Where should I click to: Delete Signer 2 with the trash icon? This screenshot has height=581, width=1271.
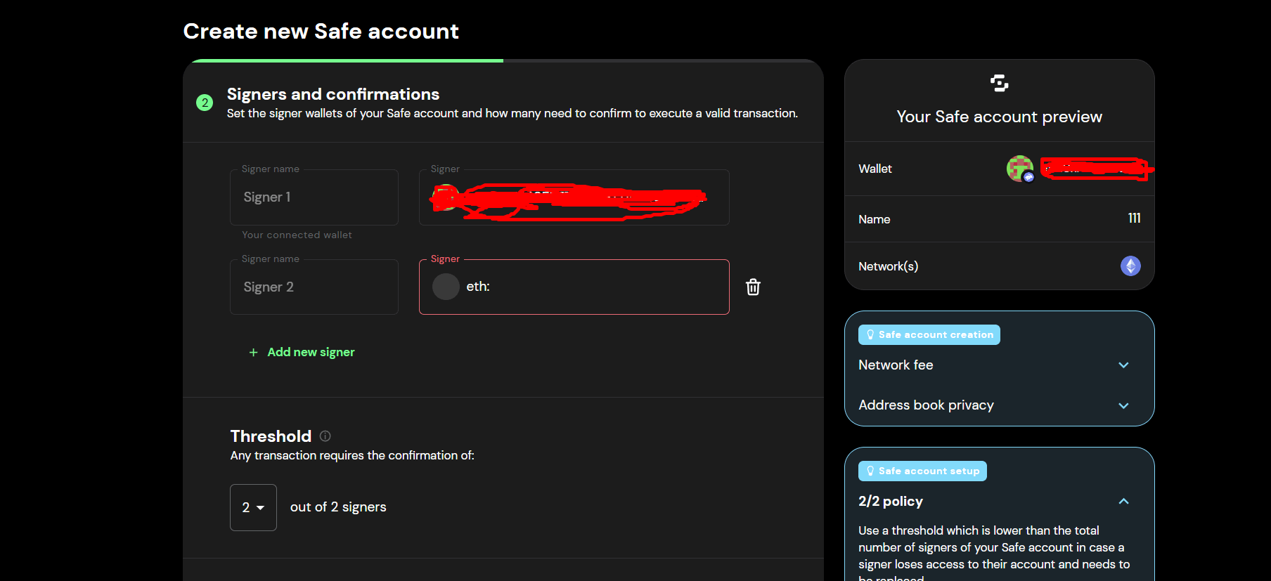click(x=753, y=287)
